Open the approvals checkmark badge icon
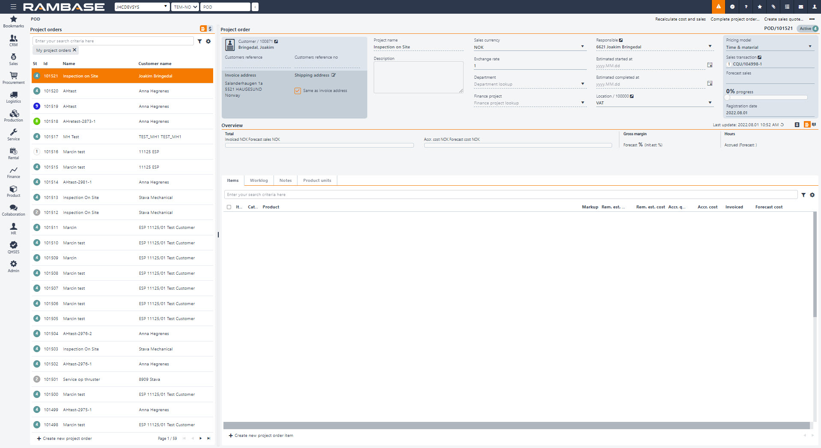 [732, 7]
